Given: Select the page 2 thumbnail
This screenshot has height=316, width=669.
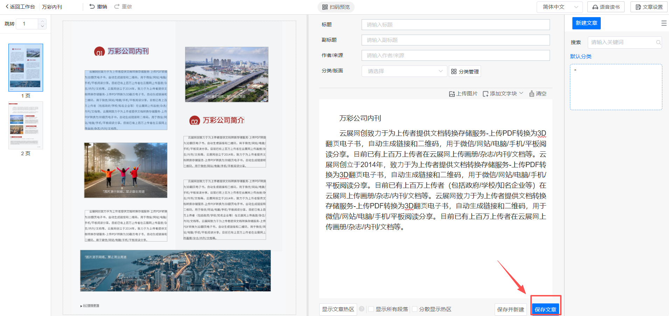Looking at the screenshot, I should (x=26, y=125).
